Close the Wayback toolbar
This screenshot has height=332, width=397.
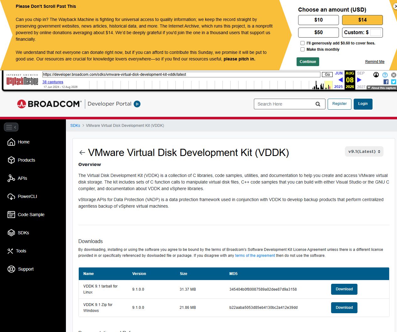pyautogui.click(x=394, y=75)
